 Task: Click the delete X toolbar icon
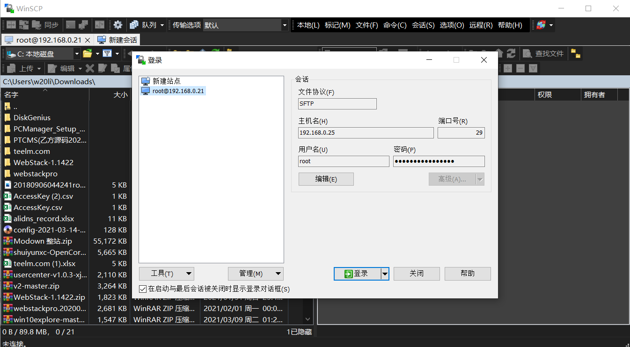pos(90,68)
